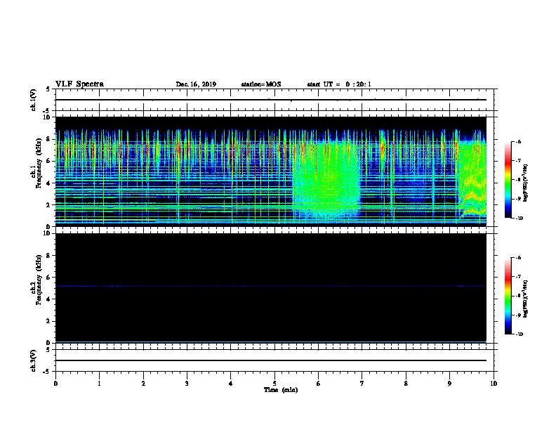Click the "-10" label on the ch.1 color scale
This screenshot has height=430, width=556.
click(519, 219)
